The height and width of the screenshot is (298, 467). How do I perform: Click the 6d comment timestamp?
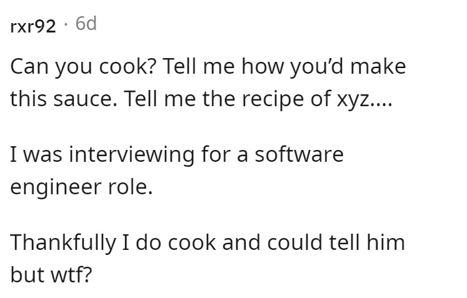click(x=86, y=24)
